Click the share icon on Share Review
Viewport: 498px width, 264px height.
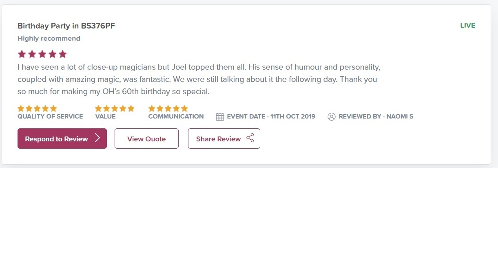point(250,138)
